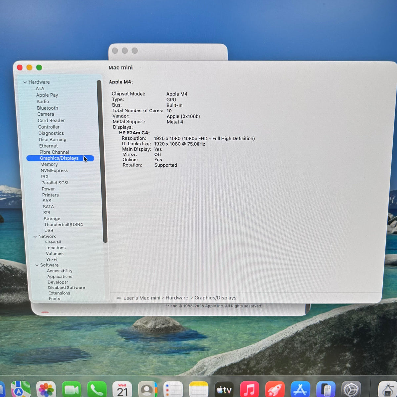Image resolution: width=397 pixels, height=397 pixels.
Task: Select Ethernet in the sidebar
Action: [48, 146]
